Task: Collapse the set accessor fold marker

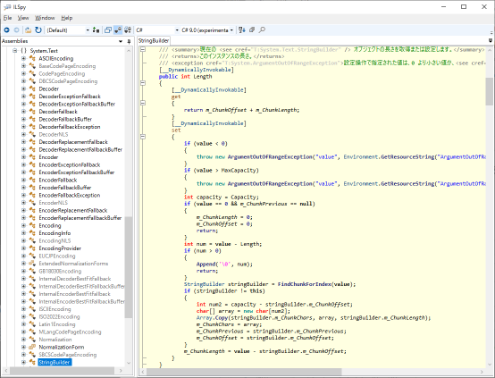Action: coord(143,137)
